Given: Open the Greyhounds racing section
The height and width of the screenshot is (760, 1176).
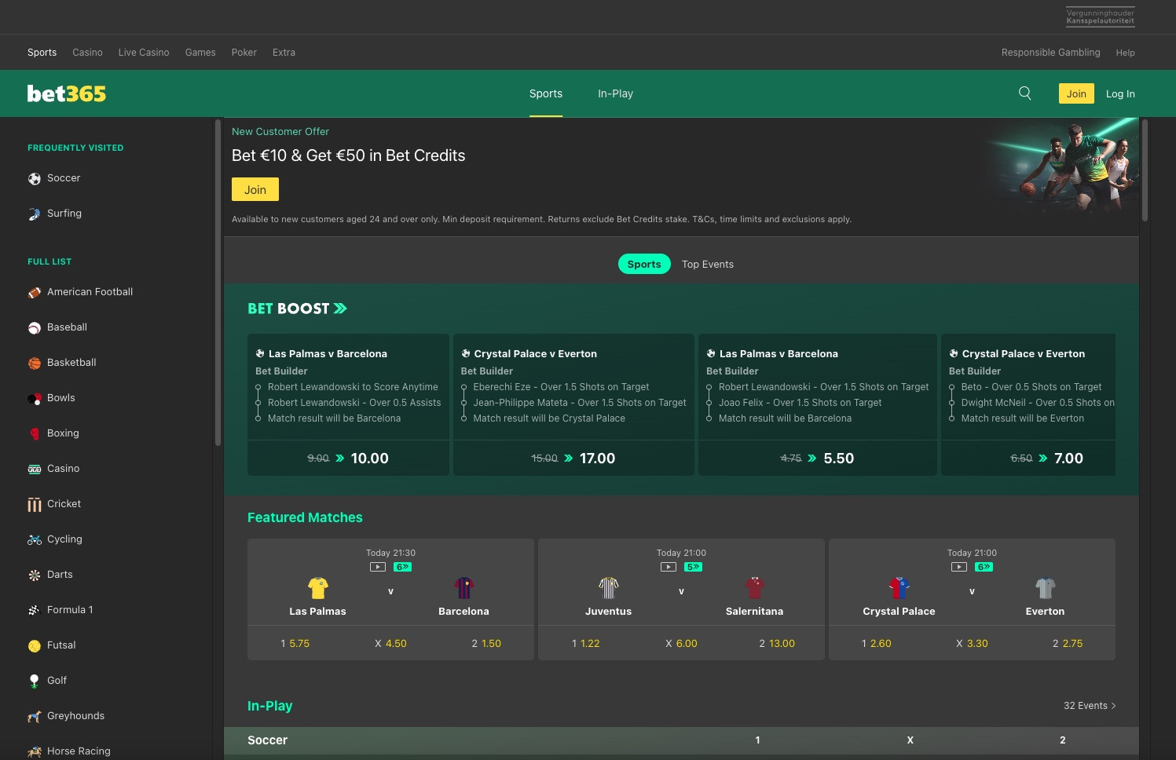Looking at the screenshot, I should click(75, 715).
